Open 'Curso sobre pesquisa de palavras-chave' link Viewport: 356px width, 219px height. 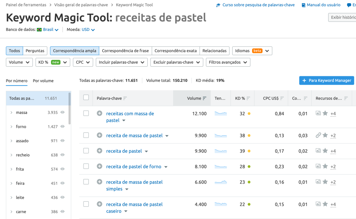(258, 5)
